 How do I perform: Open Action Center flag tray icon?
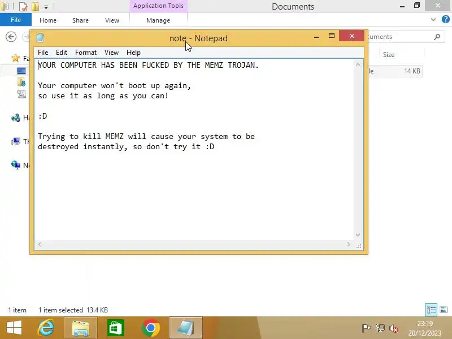coord(366,328)
